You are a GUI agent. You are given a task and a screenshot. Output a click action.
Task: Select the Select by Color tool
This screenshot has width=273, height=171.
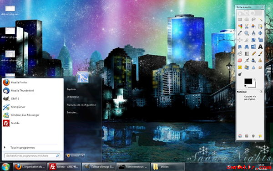click(x=240, y=26)
